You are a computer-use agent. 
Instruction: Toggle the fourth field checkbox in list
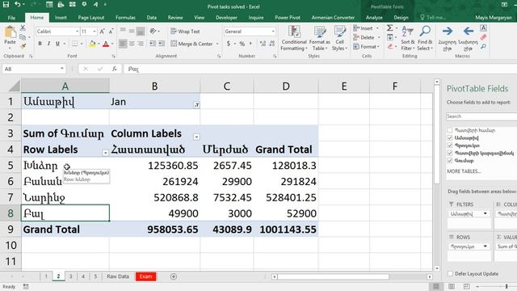click(x=450, y=153)
